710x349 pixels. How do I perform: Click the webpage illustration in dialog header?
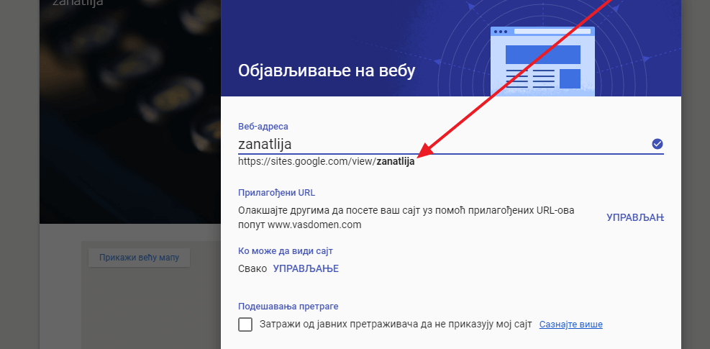543,61
